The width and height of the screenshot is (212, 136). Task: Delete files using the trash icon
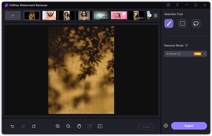click(x=155, y=16)
